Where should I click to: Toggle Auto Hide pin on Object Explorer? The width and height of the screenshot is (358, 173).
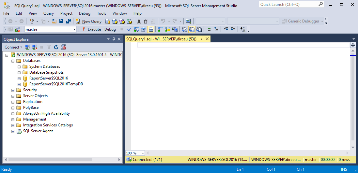114,39
